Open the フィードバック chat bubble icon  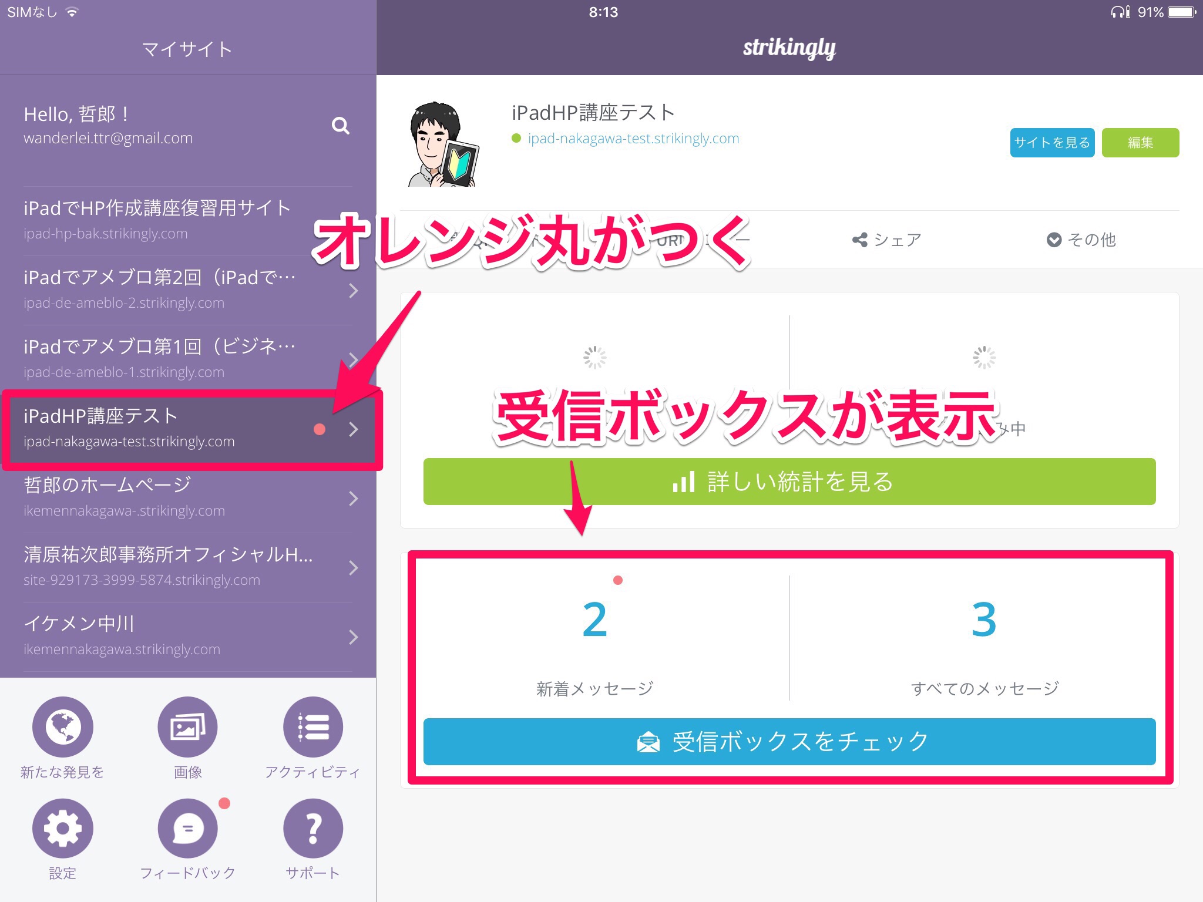pos(187,828)
